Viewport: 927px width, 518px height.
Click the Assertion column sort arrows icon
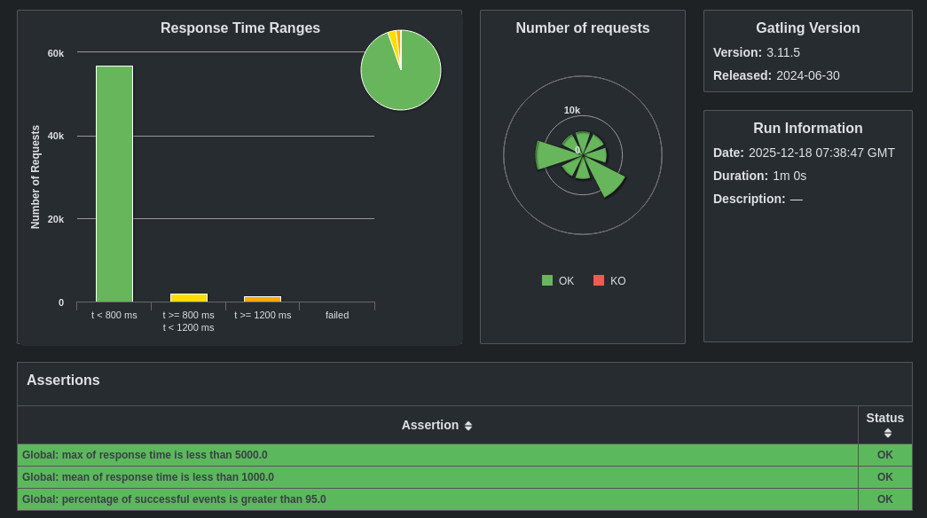pyautogui.click(x=468, y=426)
